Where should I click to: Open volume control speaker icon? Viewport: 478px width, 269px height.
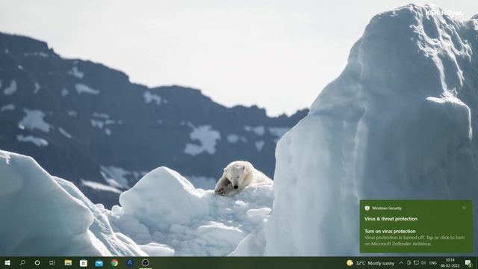pos(423,263)
